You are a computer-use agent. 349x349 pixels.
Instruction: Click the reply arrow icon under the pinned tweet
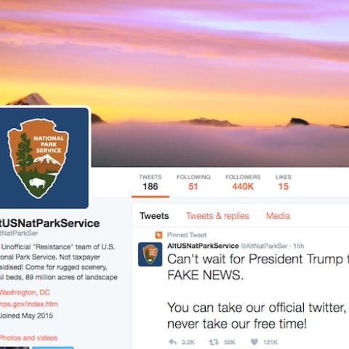coord(172,342)
